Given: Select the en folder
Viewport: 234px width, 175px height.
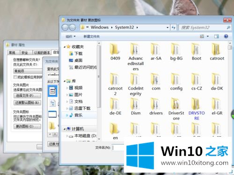Looking at the screenshot, I should pyautogui.click(x=115, y=132).
